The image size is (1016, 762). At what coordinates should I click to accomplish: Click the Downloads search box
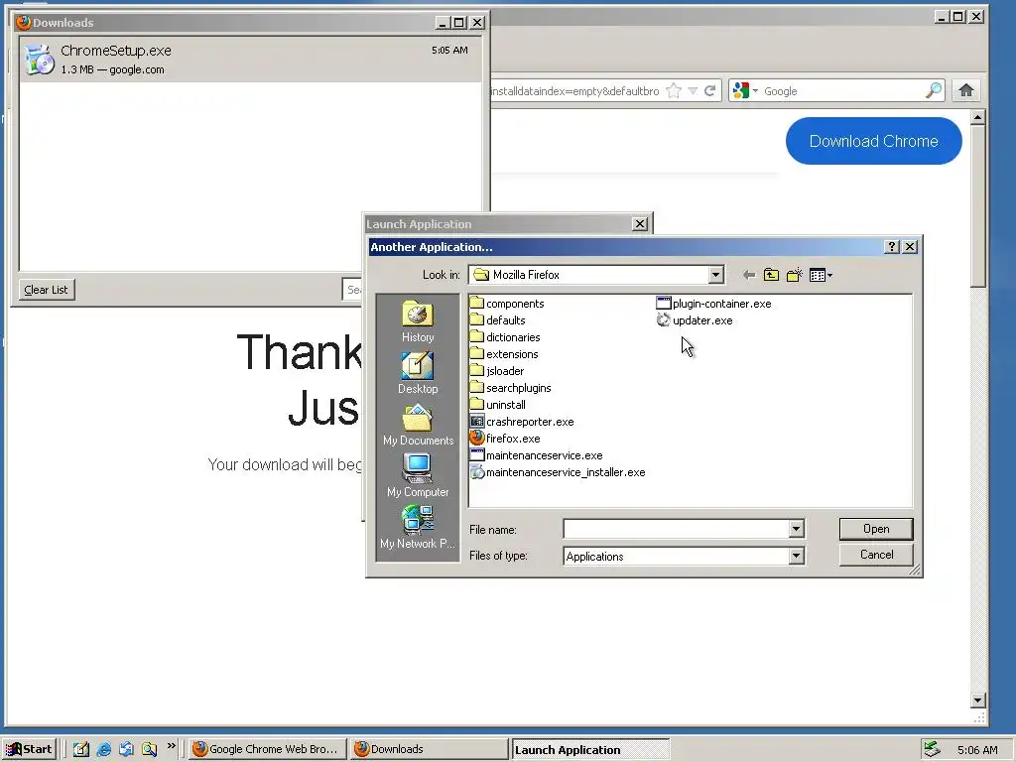click(352, 290)
